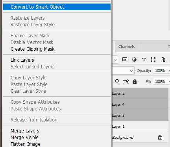Choose Merge Layers from context menu
Screen dimensions: 170x147
click(25, 131)
